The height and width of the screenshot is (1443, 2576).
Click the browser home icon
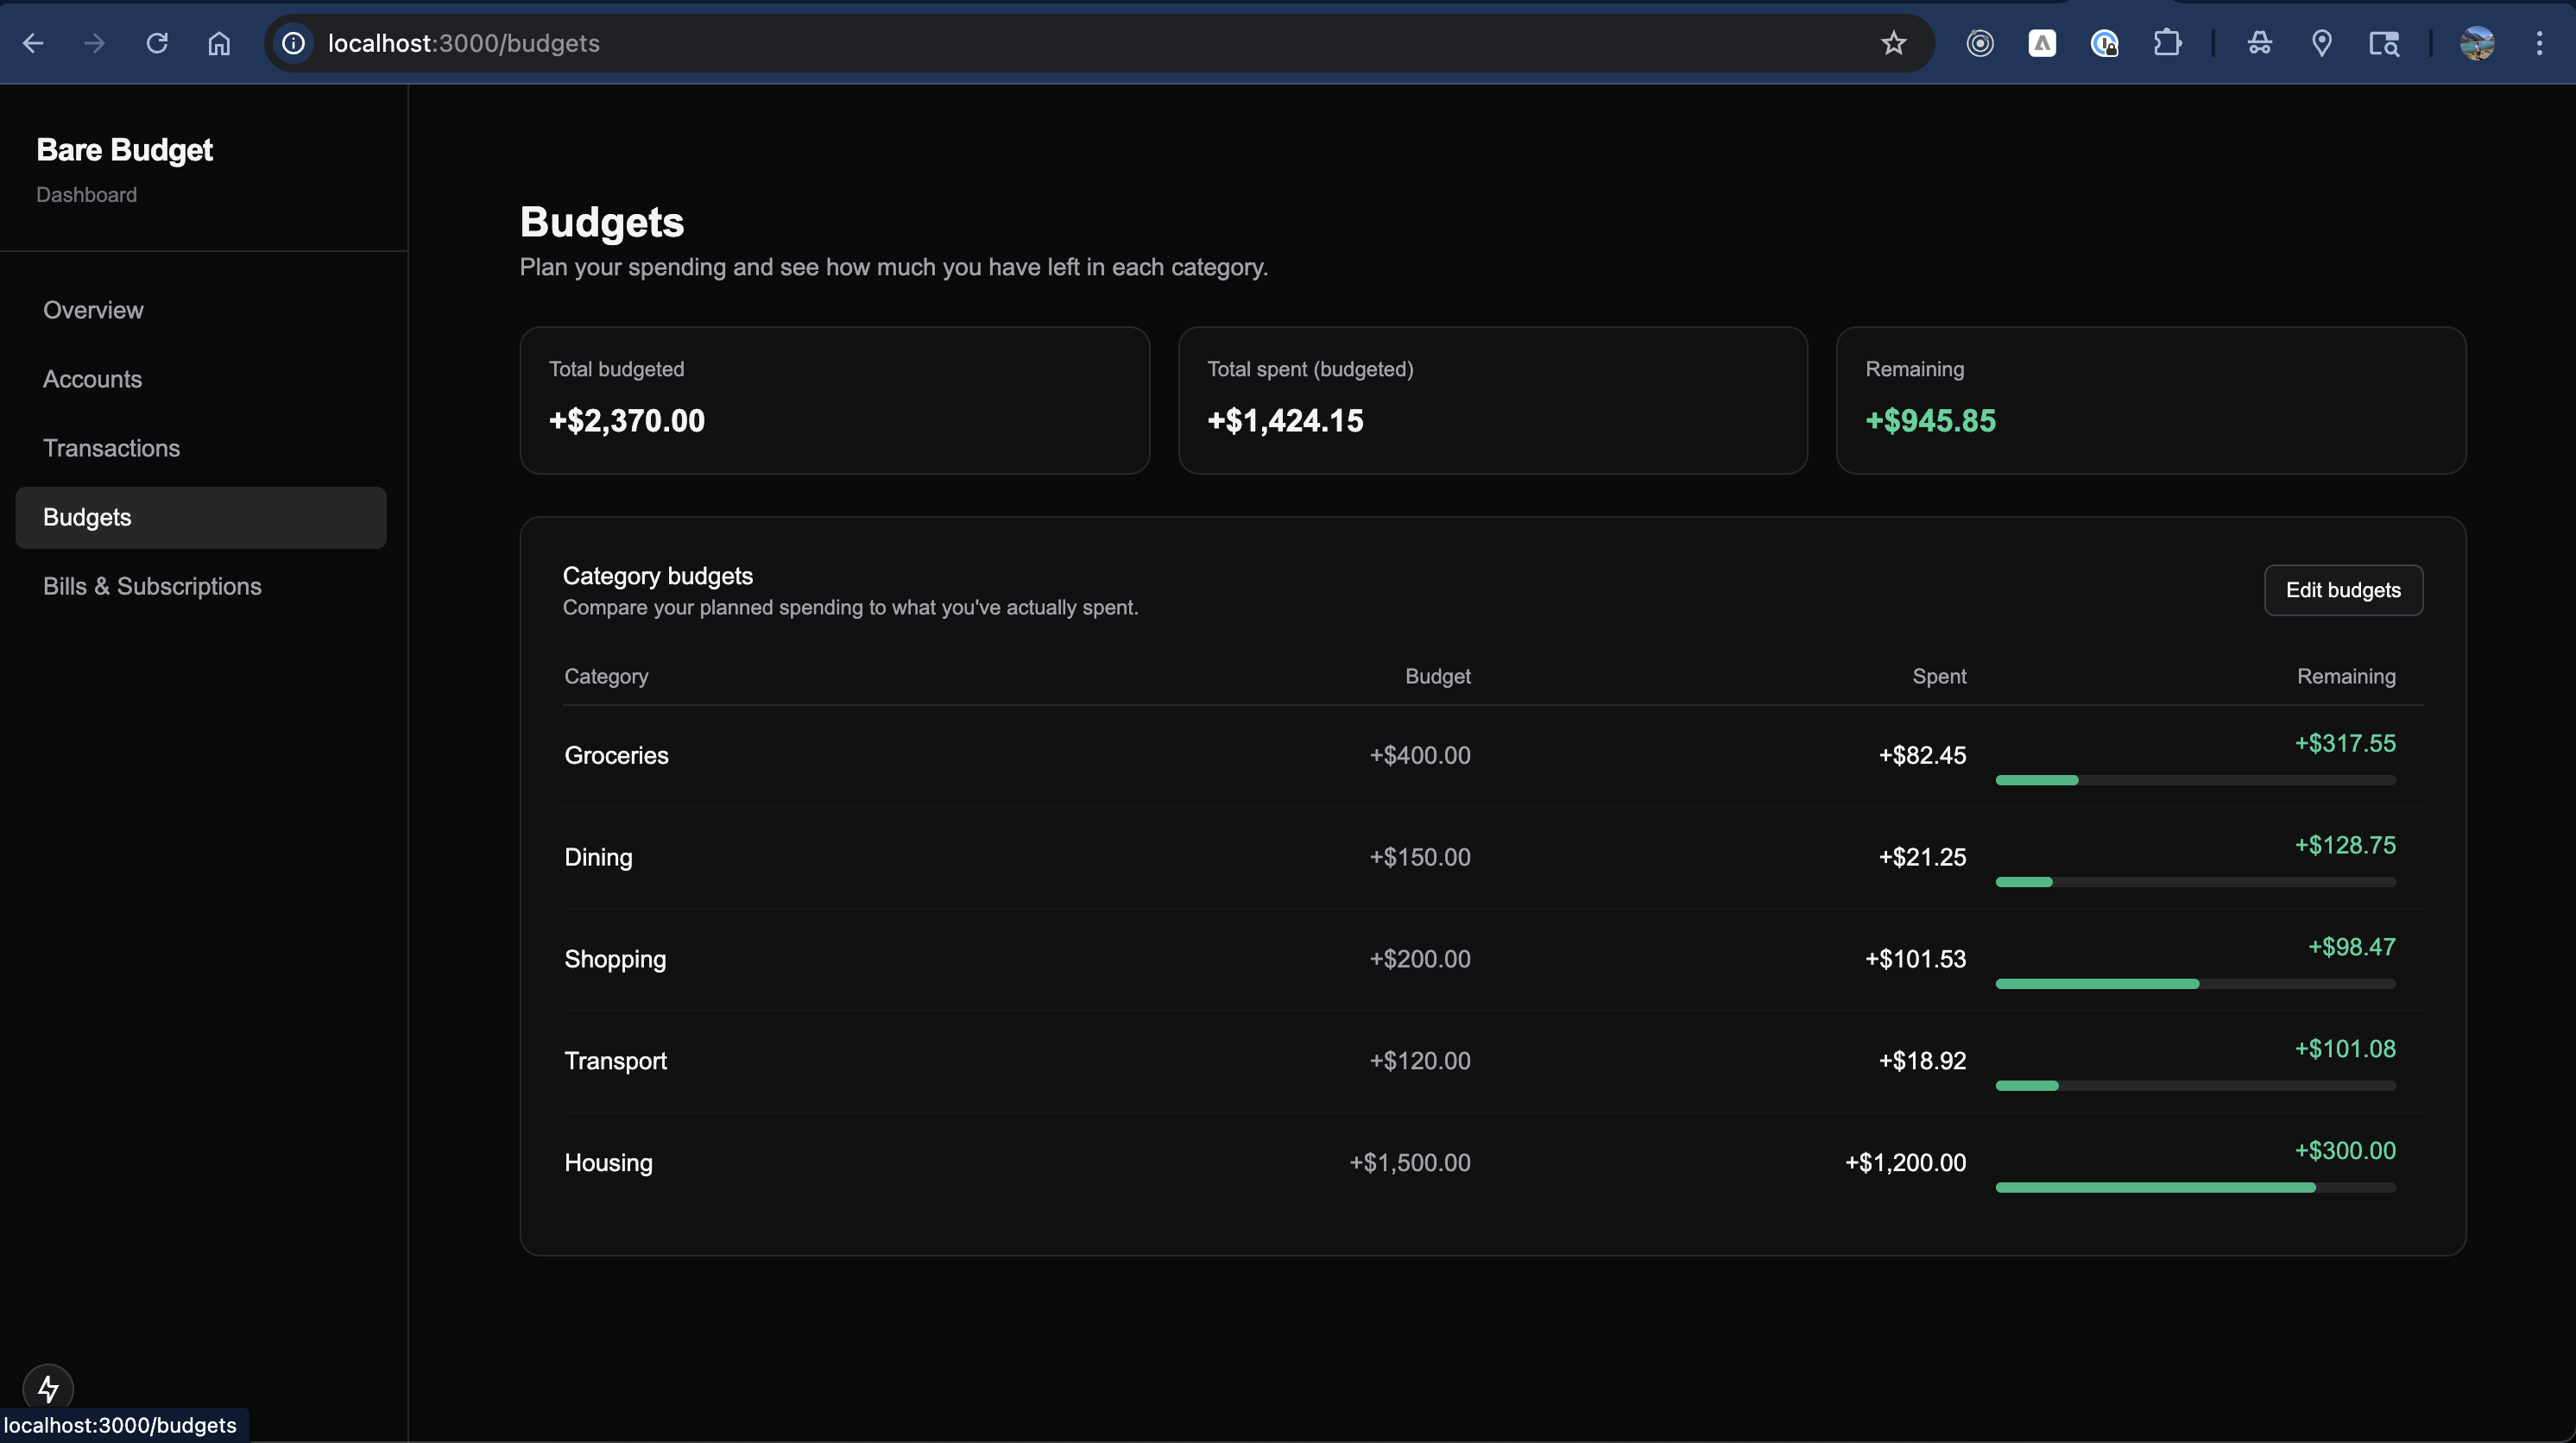tap(219, 43)
